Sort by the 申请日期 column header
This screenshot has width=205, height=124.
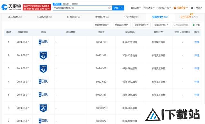[x=23, y=32]
